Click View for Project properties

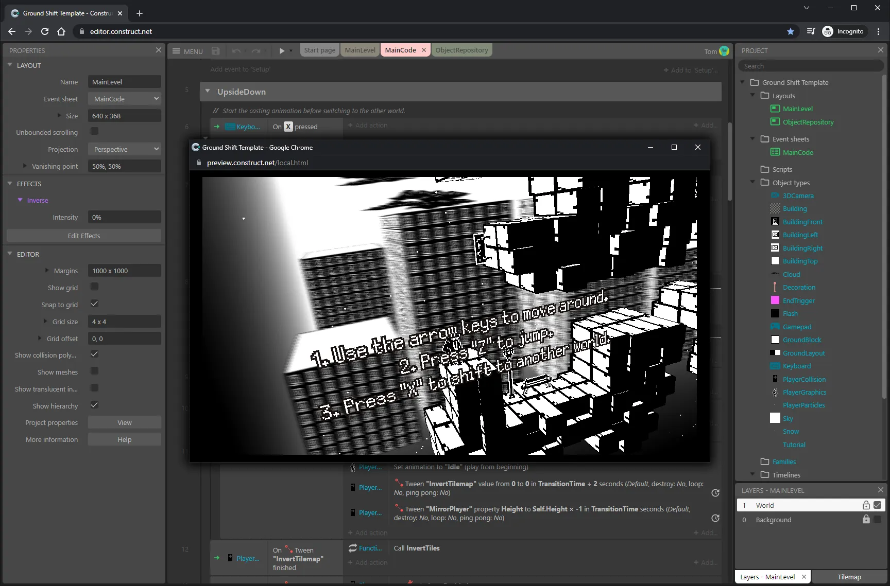[x=124, y=422]
